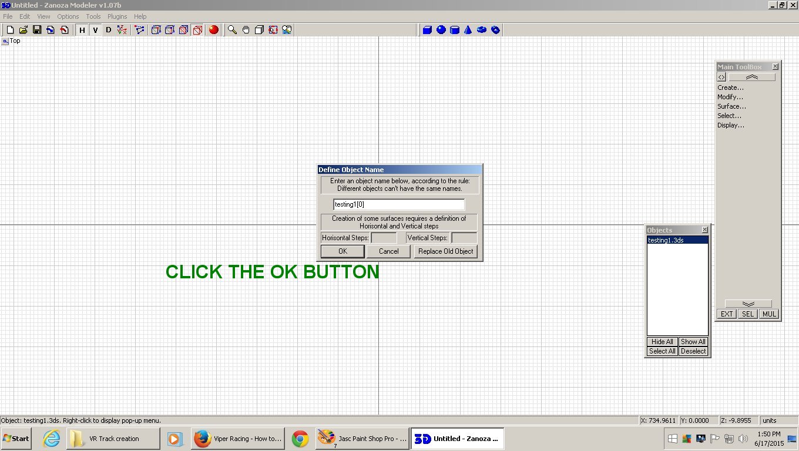Screen dimensions: 799x451
Task: Create a blue torus primitive
Action: [x=482, y=30]
